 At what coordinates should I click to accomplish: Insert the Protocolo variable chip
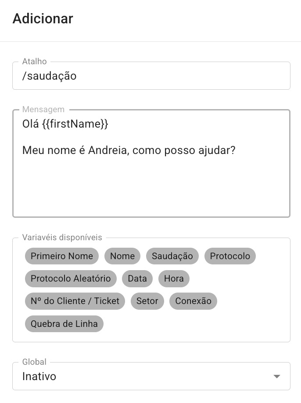pos(230,256)
